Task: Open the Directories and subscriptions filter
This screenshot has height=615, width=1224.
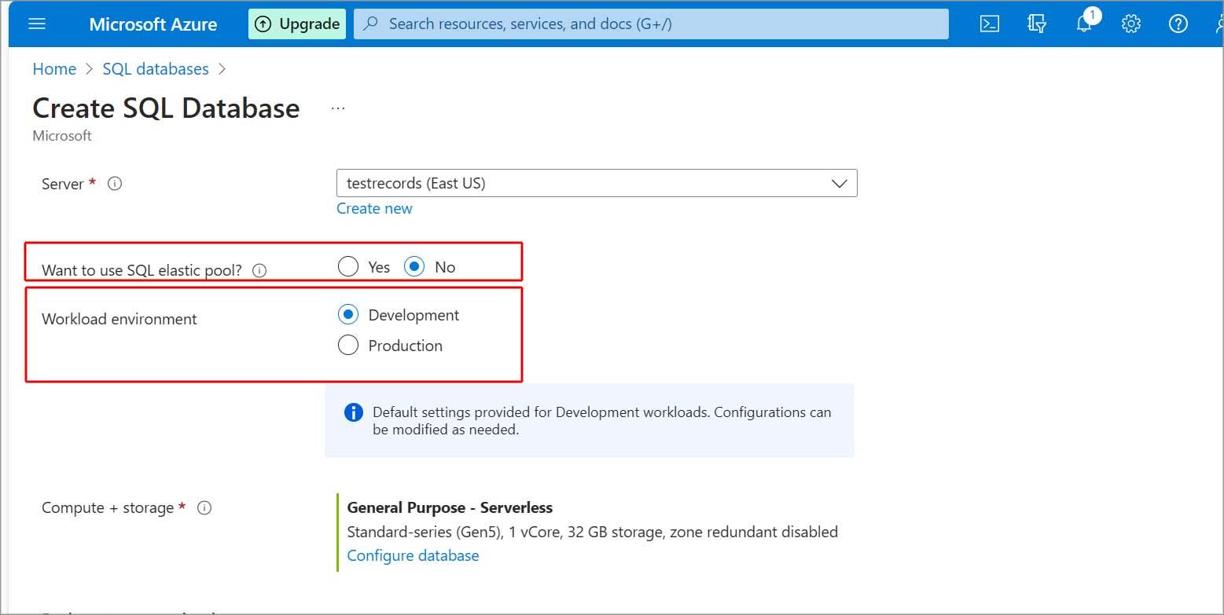Action: coord(1037,24)
